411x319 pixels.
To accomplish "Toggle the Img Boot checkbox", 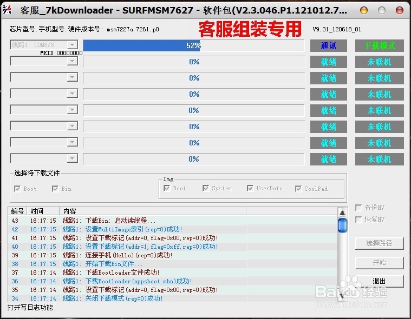I will pyautogui.click(x=167, y=188).
